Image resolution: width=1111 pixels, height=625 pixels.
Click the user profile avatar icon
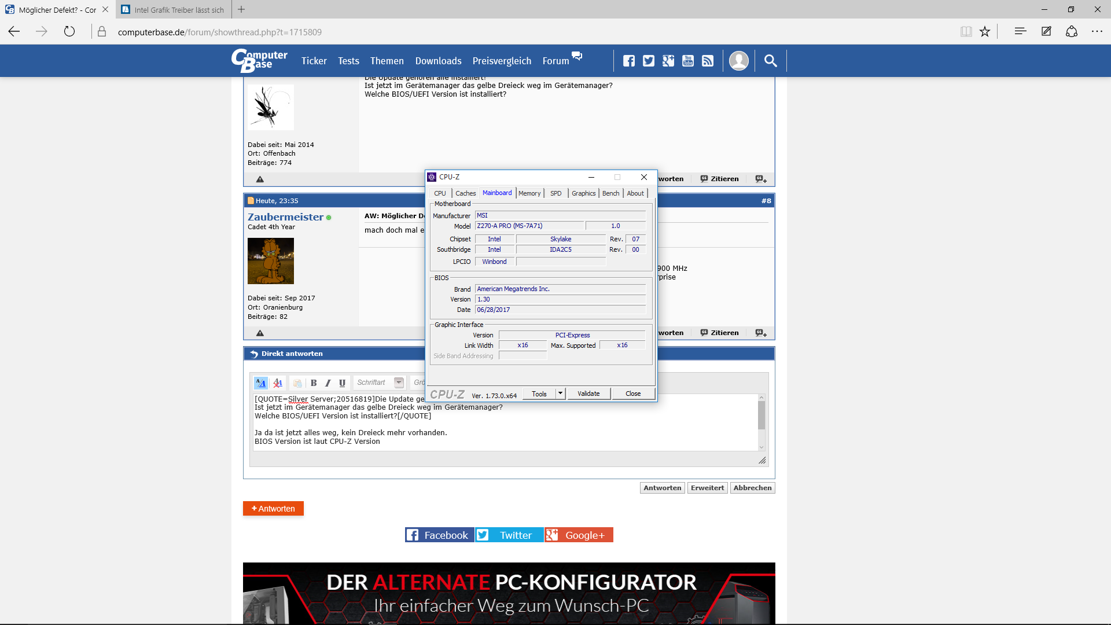(x=739, y=61)
